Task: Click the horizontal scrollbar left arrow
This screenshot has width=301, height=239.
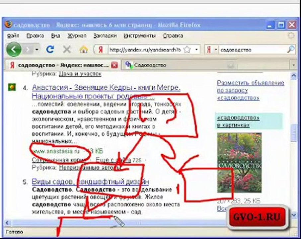Action: tap(7, 223)
